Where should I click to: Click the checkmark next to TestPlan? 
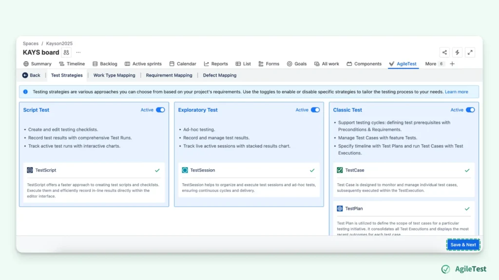pyautogui.click(x=467, y=209)
